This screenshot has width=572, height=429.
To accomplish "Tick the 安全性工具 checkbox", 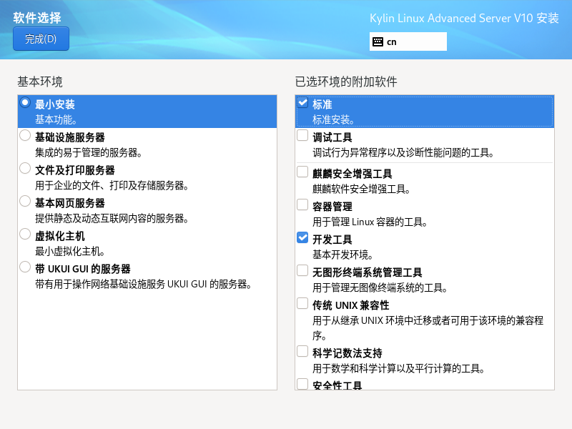I will pos(302,384).
